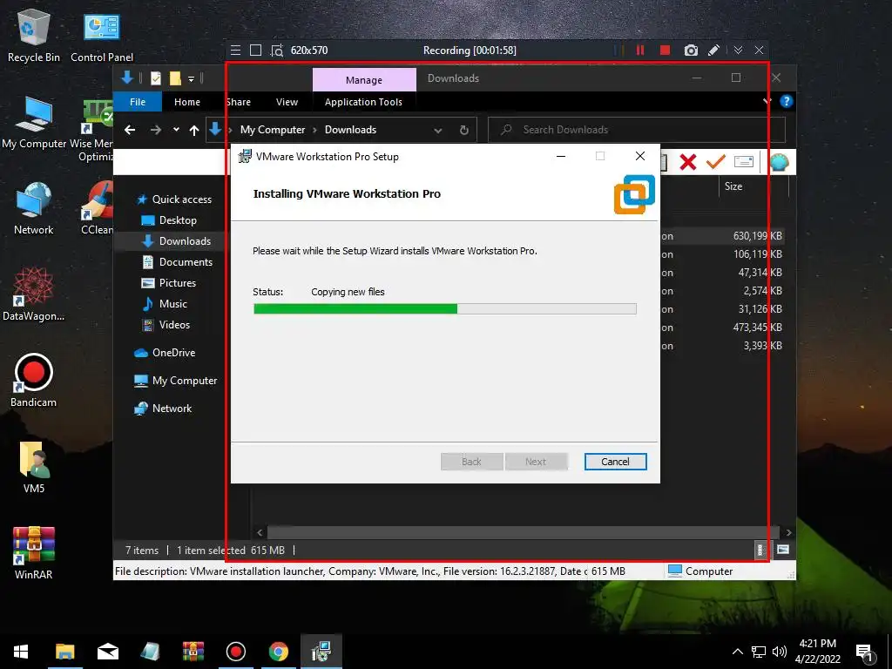This screenshot has height=669, width=892.
Task: Take a screenshot with Bandicam camera icon
Action: click(x=691, y=50)
